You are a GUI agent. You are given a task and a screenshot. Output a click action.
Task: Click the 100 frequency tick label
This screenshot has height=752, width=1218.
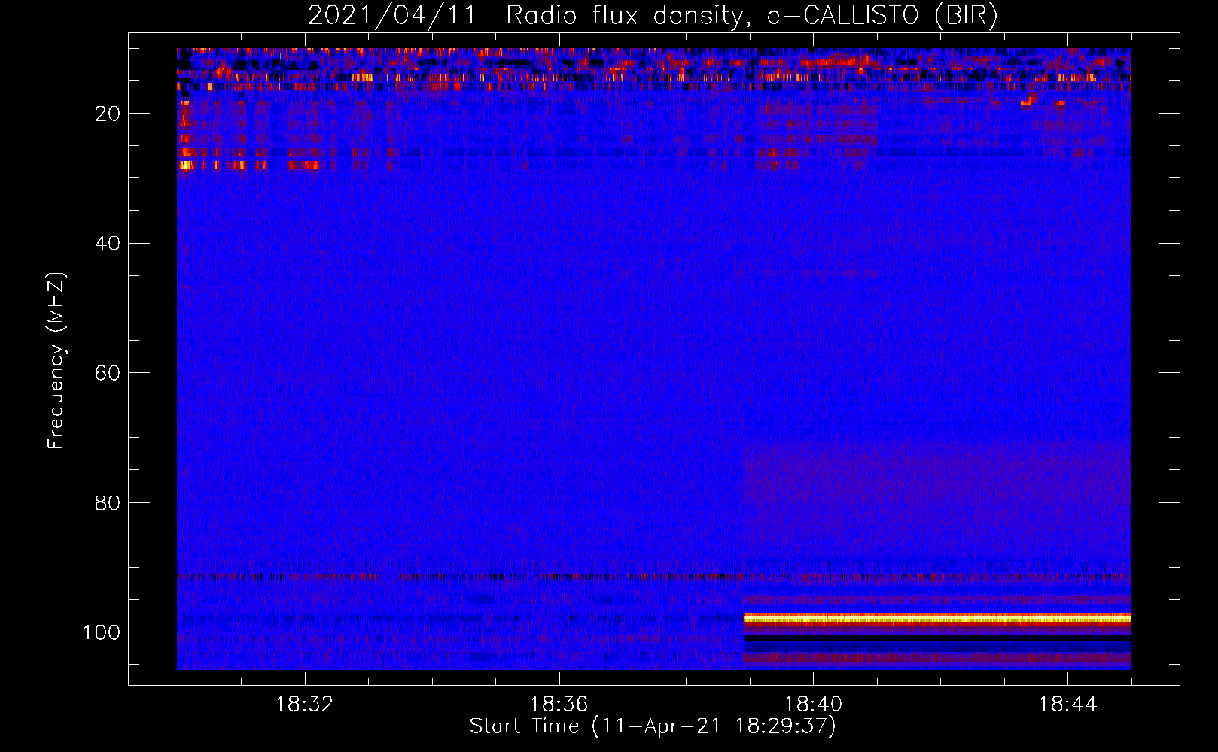click(x=102, y=632)
